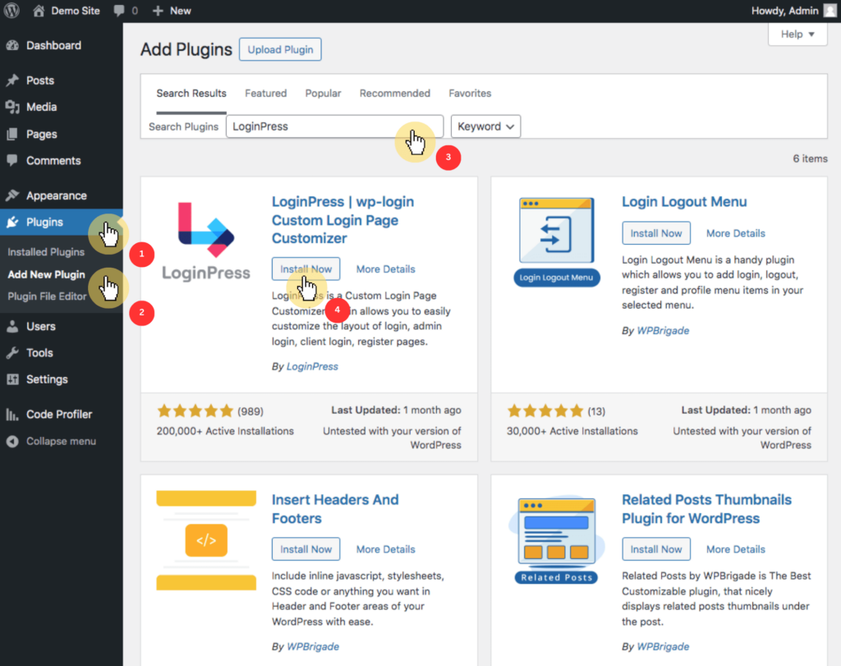841x666 pixels.
Task: Switch to the Featured tab
Action: pos(266,94)
